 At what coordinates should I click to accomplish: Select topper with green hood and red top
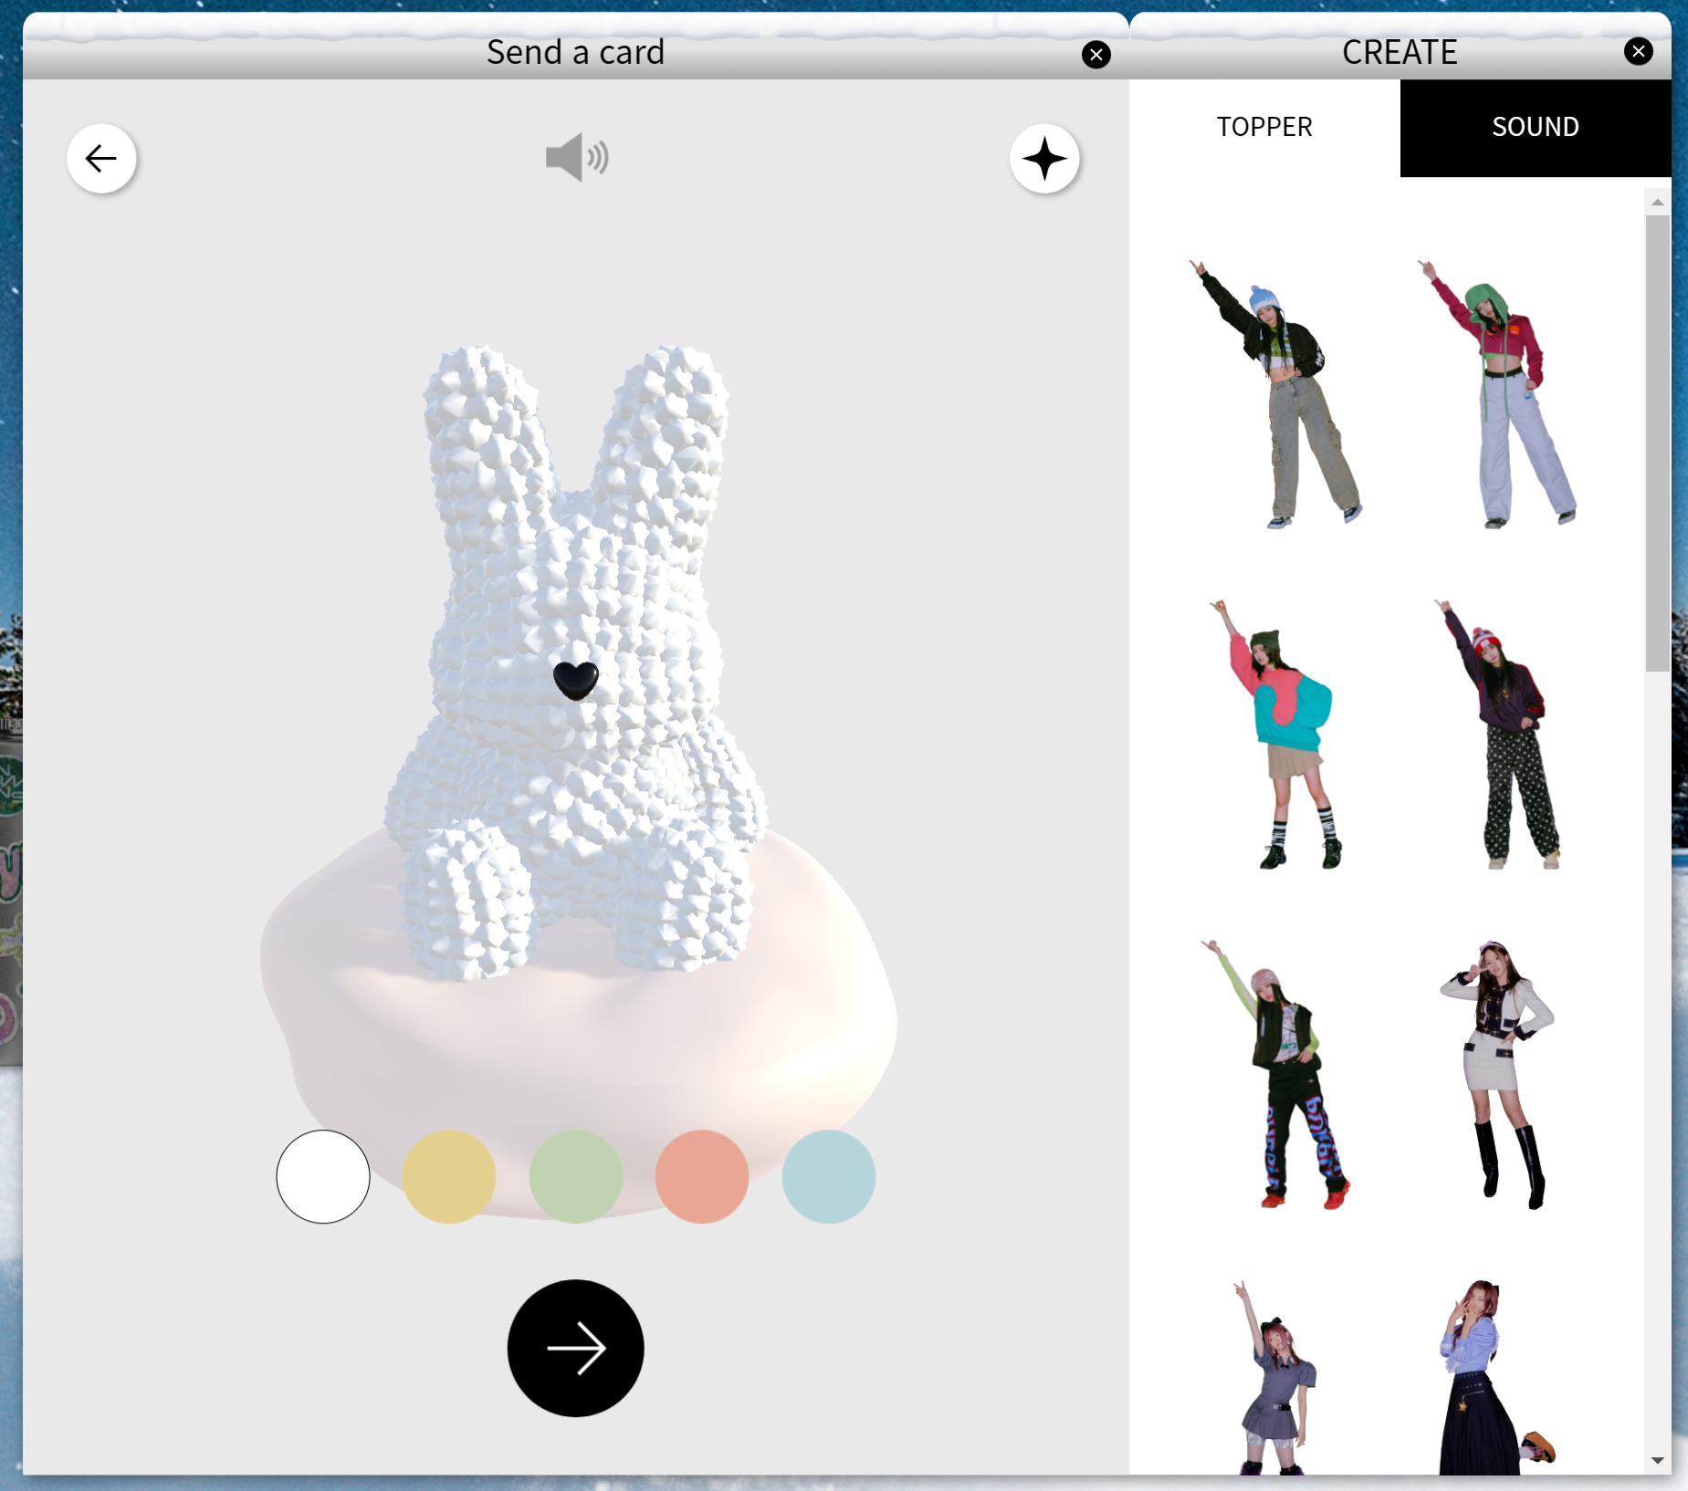tap(1499, 394)
